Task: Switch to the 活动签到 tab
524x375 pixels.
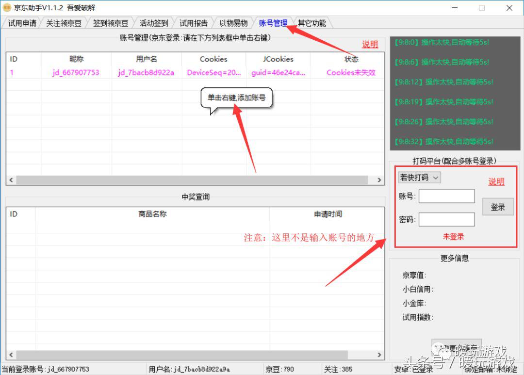Action: pos(154,22)
